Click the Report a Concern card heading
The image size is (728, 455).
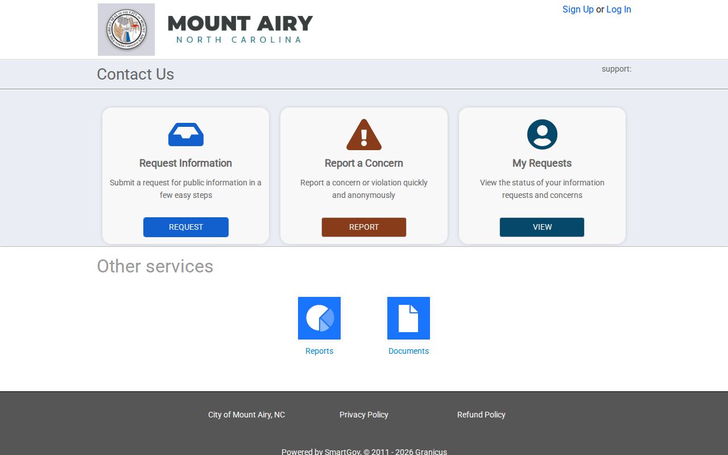pos(364,163)
